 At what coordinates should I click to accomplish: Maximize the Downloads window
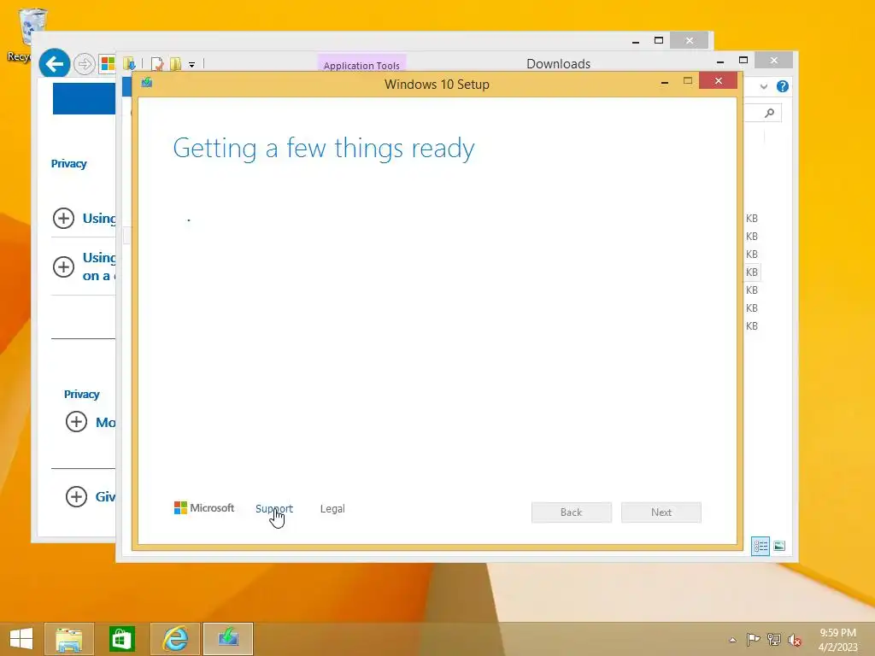coord(743,60)
